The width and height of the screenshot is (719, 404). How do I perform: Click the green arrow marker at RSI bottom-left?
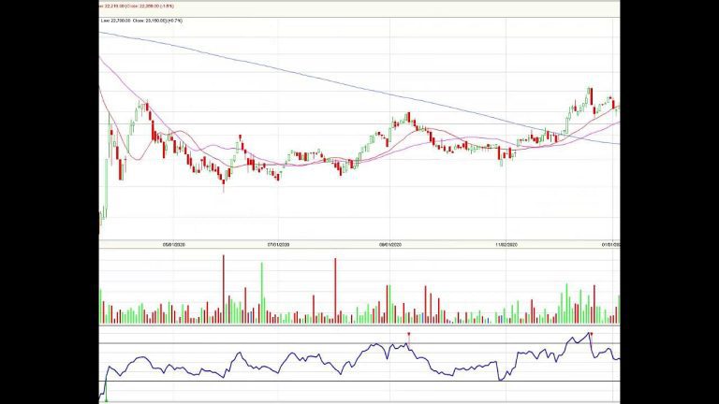107,400
